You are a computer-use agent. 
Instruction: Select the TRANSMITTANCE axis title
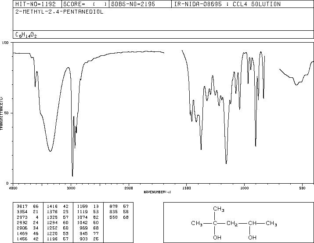(1, 113)
